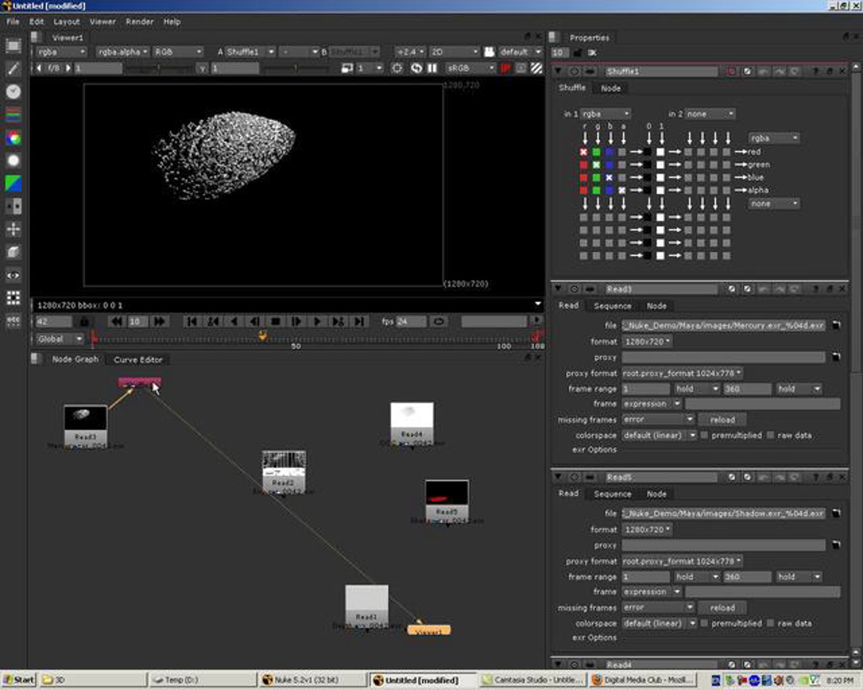Open the 3D nodes cube icon
Viewport: 863px width, 690px height.
[x=13, y=252]
